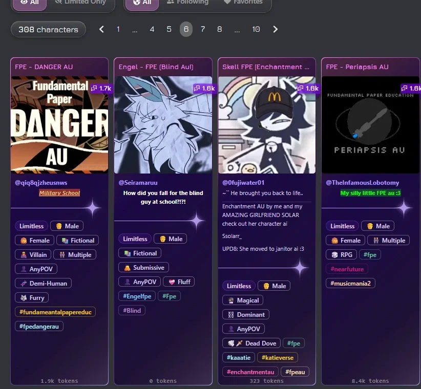Click the 308 characters count badge
The height and width of the screenshot is (389, 421).
(x=48, y=29)
